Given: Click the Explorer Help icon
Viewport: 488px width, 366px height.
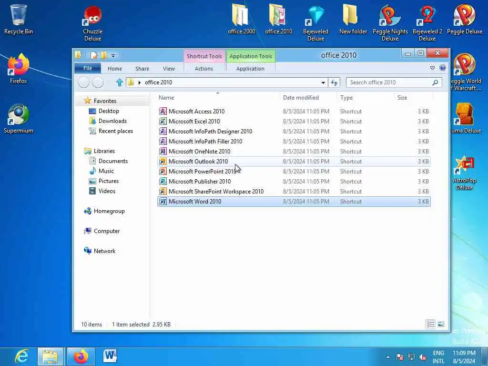Looking at the screenshot, I should 443,68.
